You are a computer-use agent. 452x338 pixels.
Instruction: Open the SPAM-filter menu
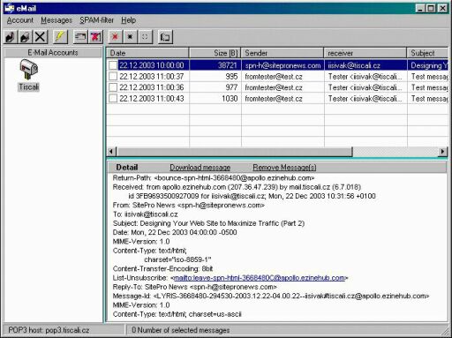click(x=96, y=20)
